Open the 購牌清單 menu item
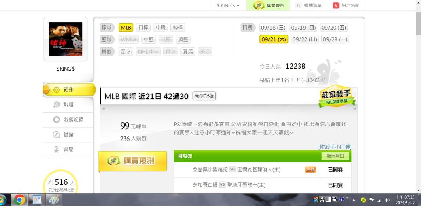Image resolution: width=427 pixels, height=210 pixels. click(x=309, y=6)
